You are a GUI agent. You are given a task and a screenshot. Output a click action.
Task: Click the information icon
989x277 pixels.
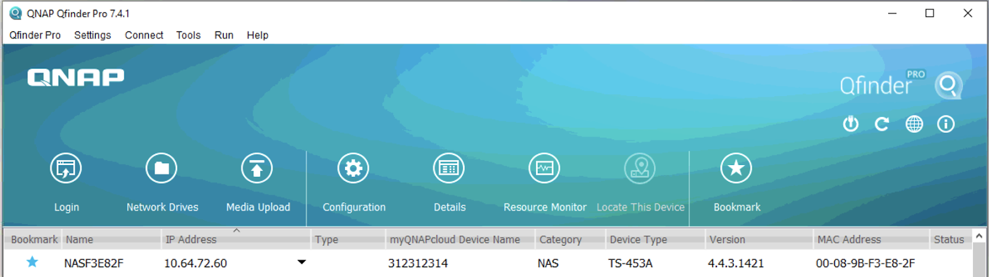click(x=946, y=124)
